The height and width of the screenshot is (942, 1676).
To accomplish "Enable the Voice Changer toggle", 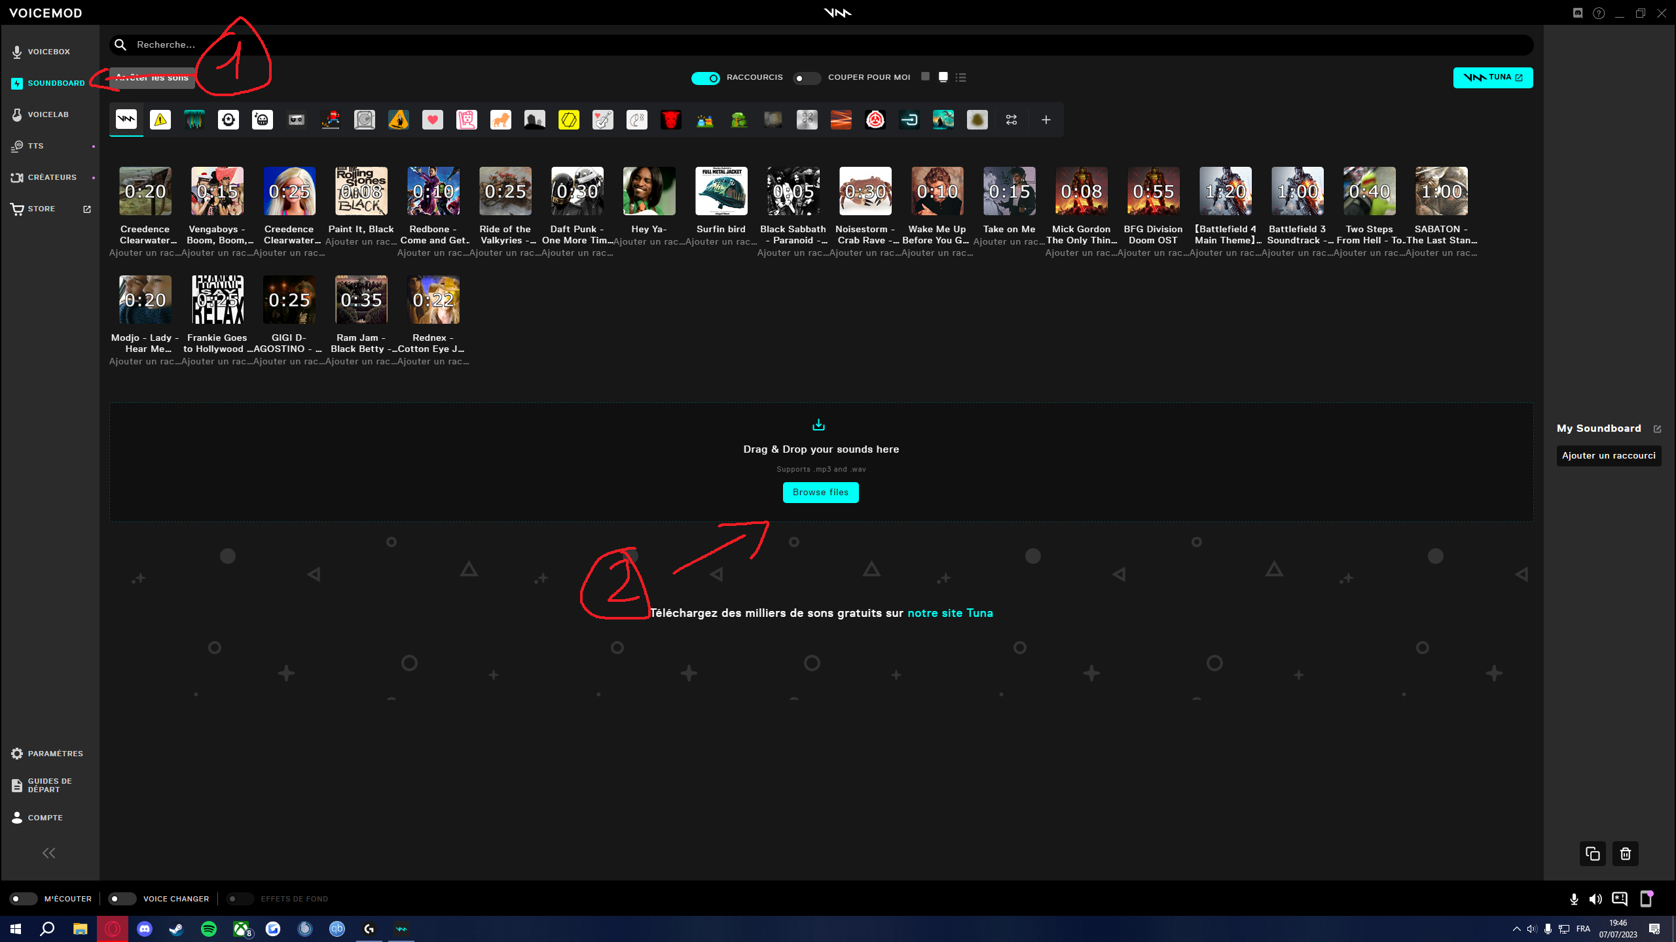I will (x=122, y=899).
